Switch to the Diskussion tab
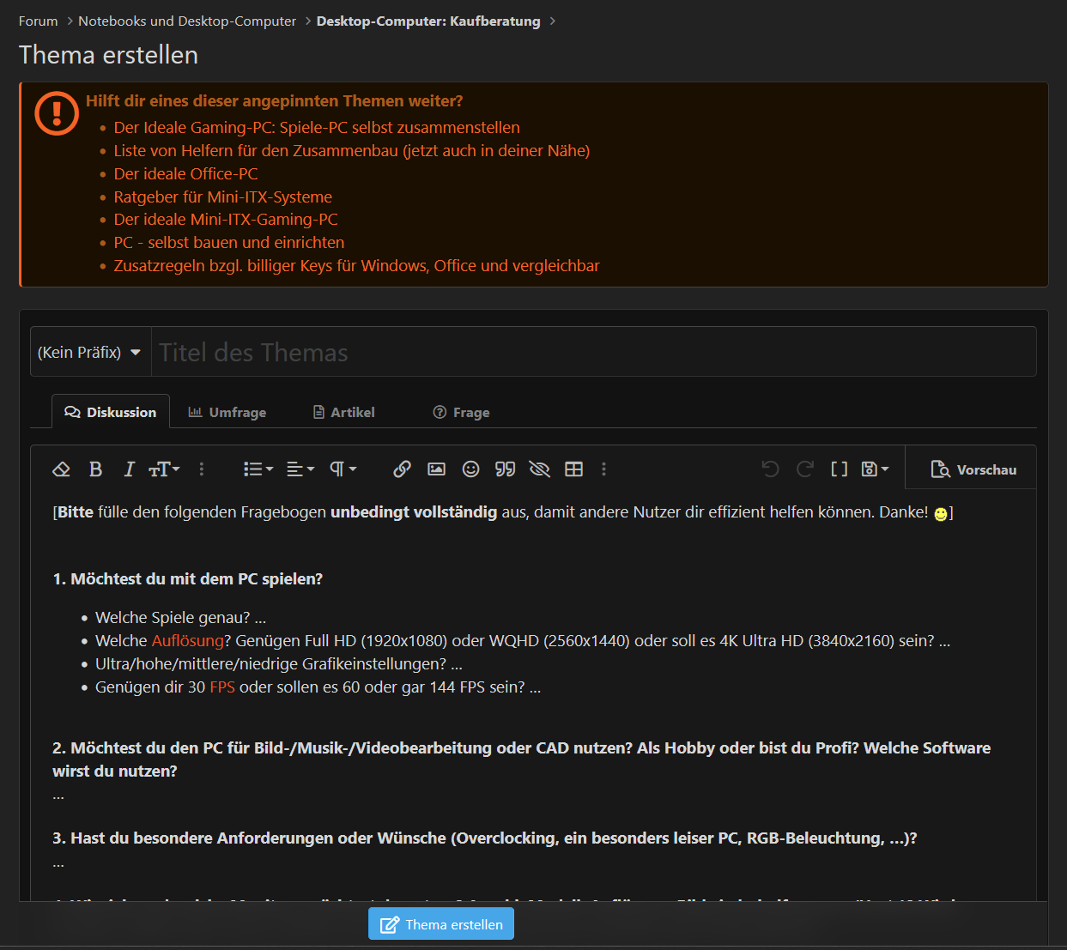The image size is (1067, 950). click(111, 412)
